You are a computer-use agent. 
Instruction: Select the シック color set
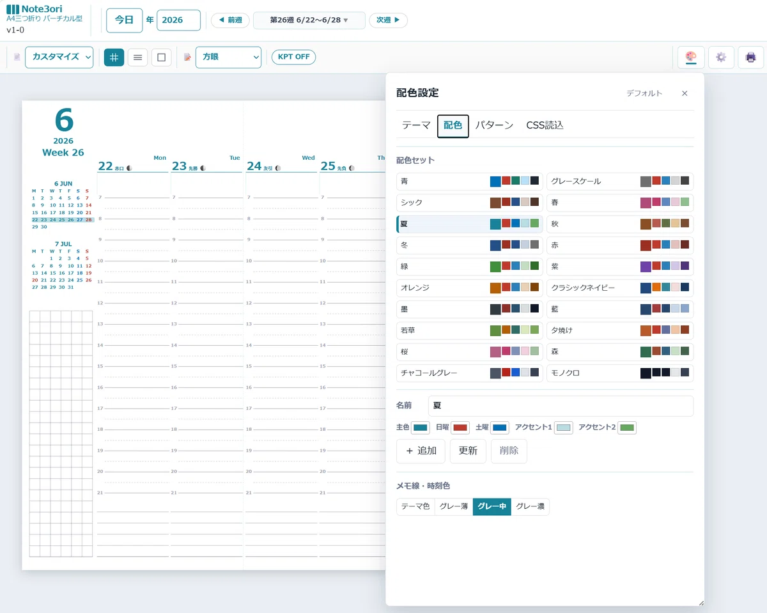470,203
